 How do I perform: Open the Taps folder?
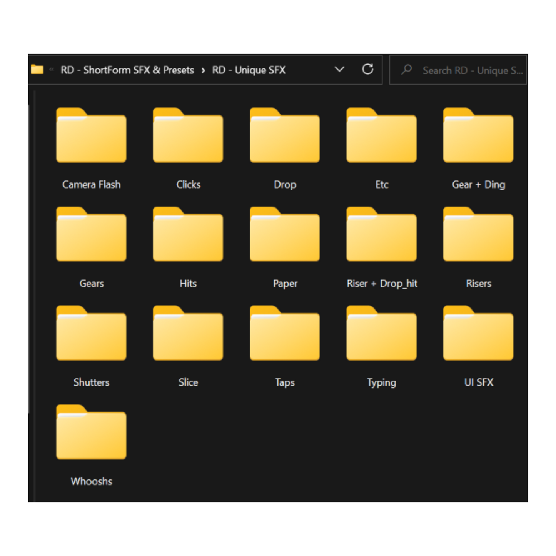pos(285,334)
